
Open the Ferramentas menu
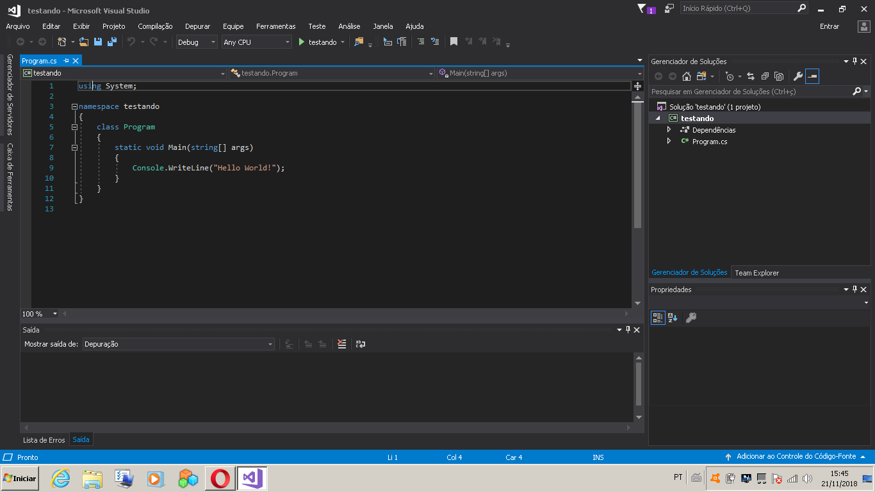click(x=276, y=26)
